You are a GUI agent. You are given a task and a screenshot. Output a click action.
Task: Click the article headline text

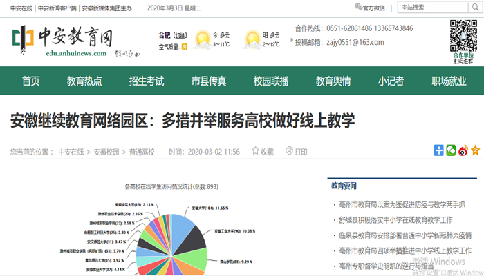tap(183, 121)
